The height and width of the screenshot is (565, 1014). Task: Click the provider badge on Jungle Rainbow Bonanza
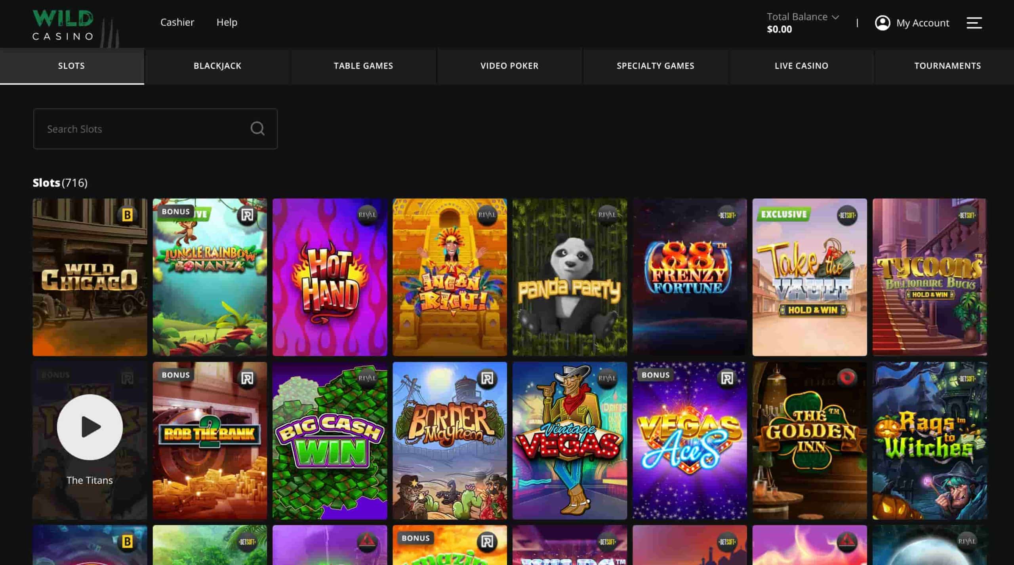[x=247, y=215]
